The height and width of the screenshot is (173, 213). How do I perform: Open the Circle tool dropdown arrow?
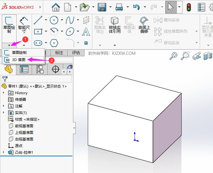62,20
